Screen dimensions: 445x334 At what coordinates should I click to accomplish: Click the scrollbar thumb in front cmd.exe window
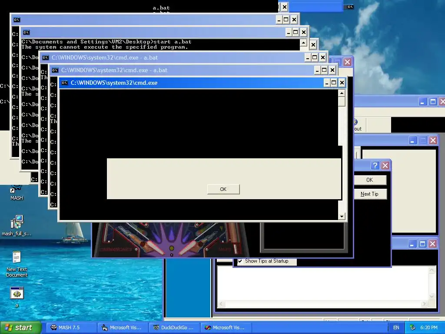click(x=342, y=101)
